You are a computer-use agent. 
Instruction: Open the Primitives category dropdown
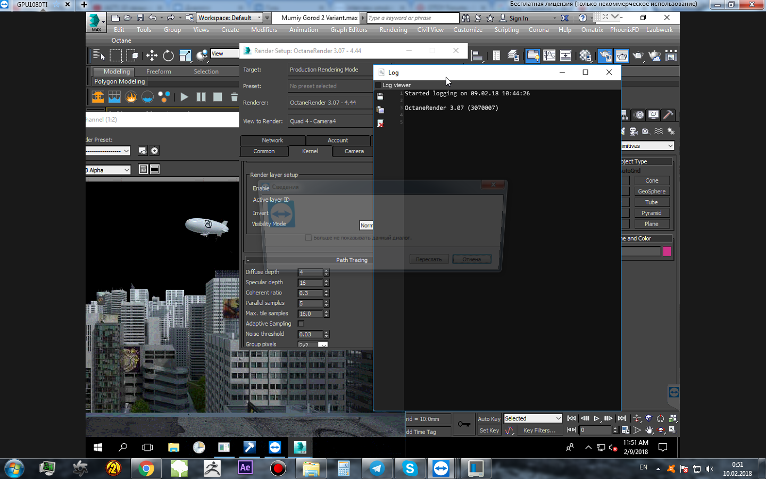tap(647, 146)
